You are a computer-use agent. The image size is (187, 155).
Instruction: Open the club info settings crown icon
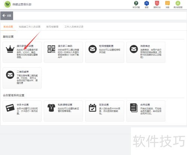(10, 49)
